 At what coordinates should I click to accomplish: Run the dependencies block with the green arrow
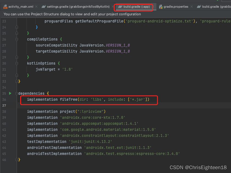pyautogui.click(x=10, y=93)
